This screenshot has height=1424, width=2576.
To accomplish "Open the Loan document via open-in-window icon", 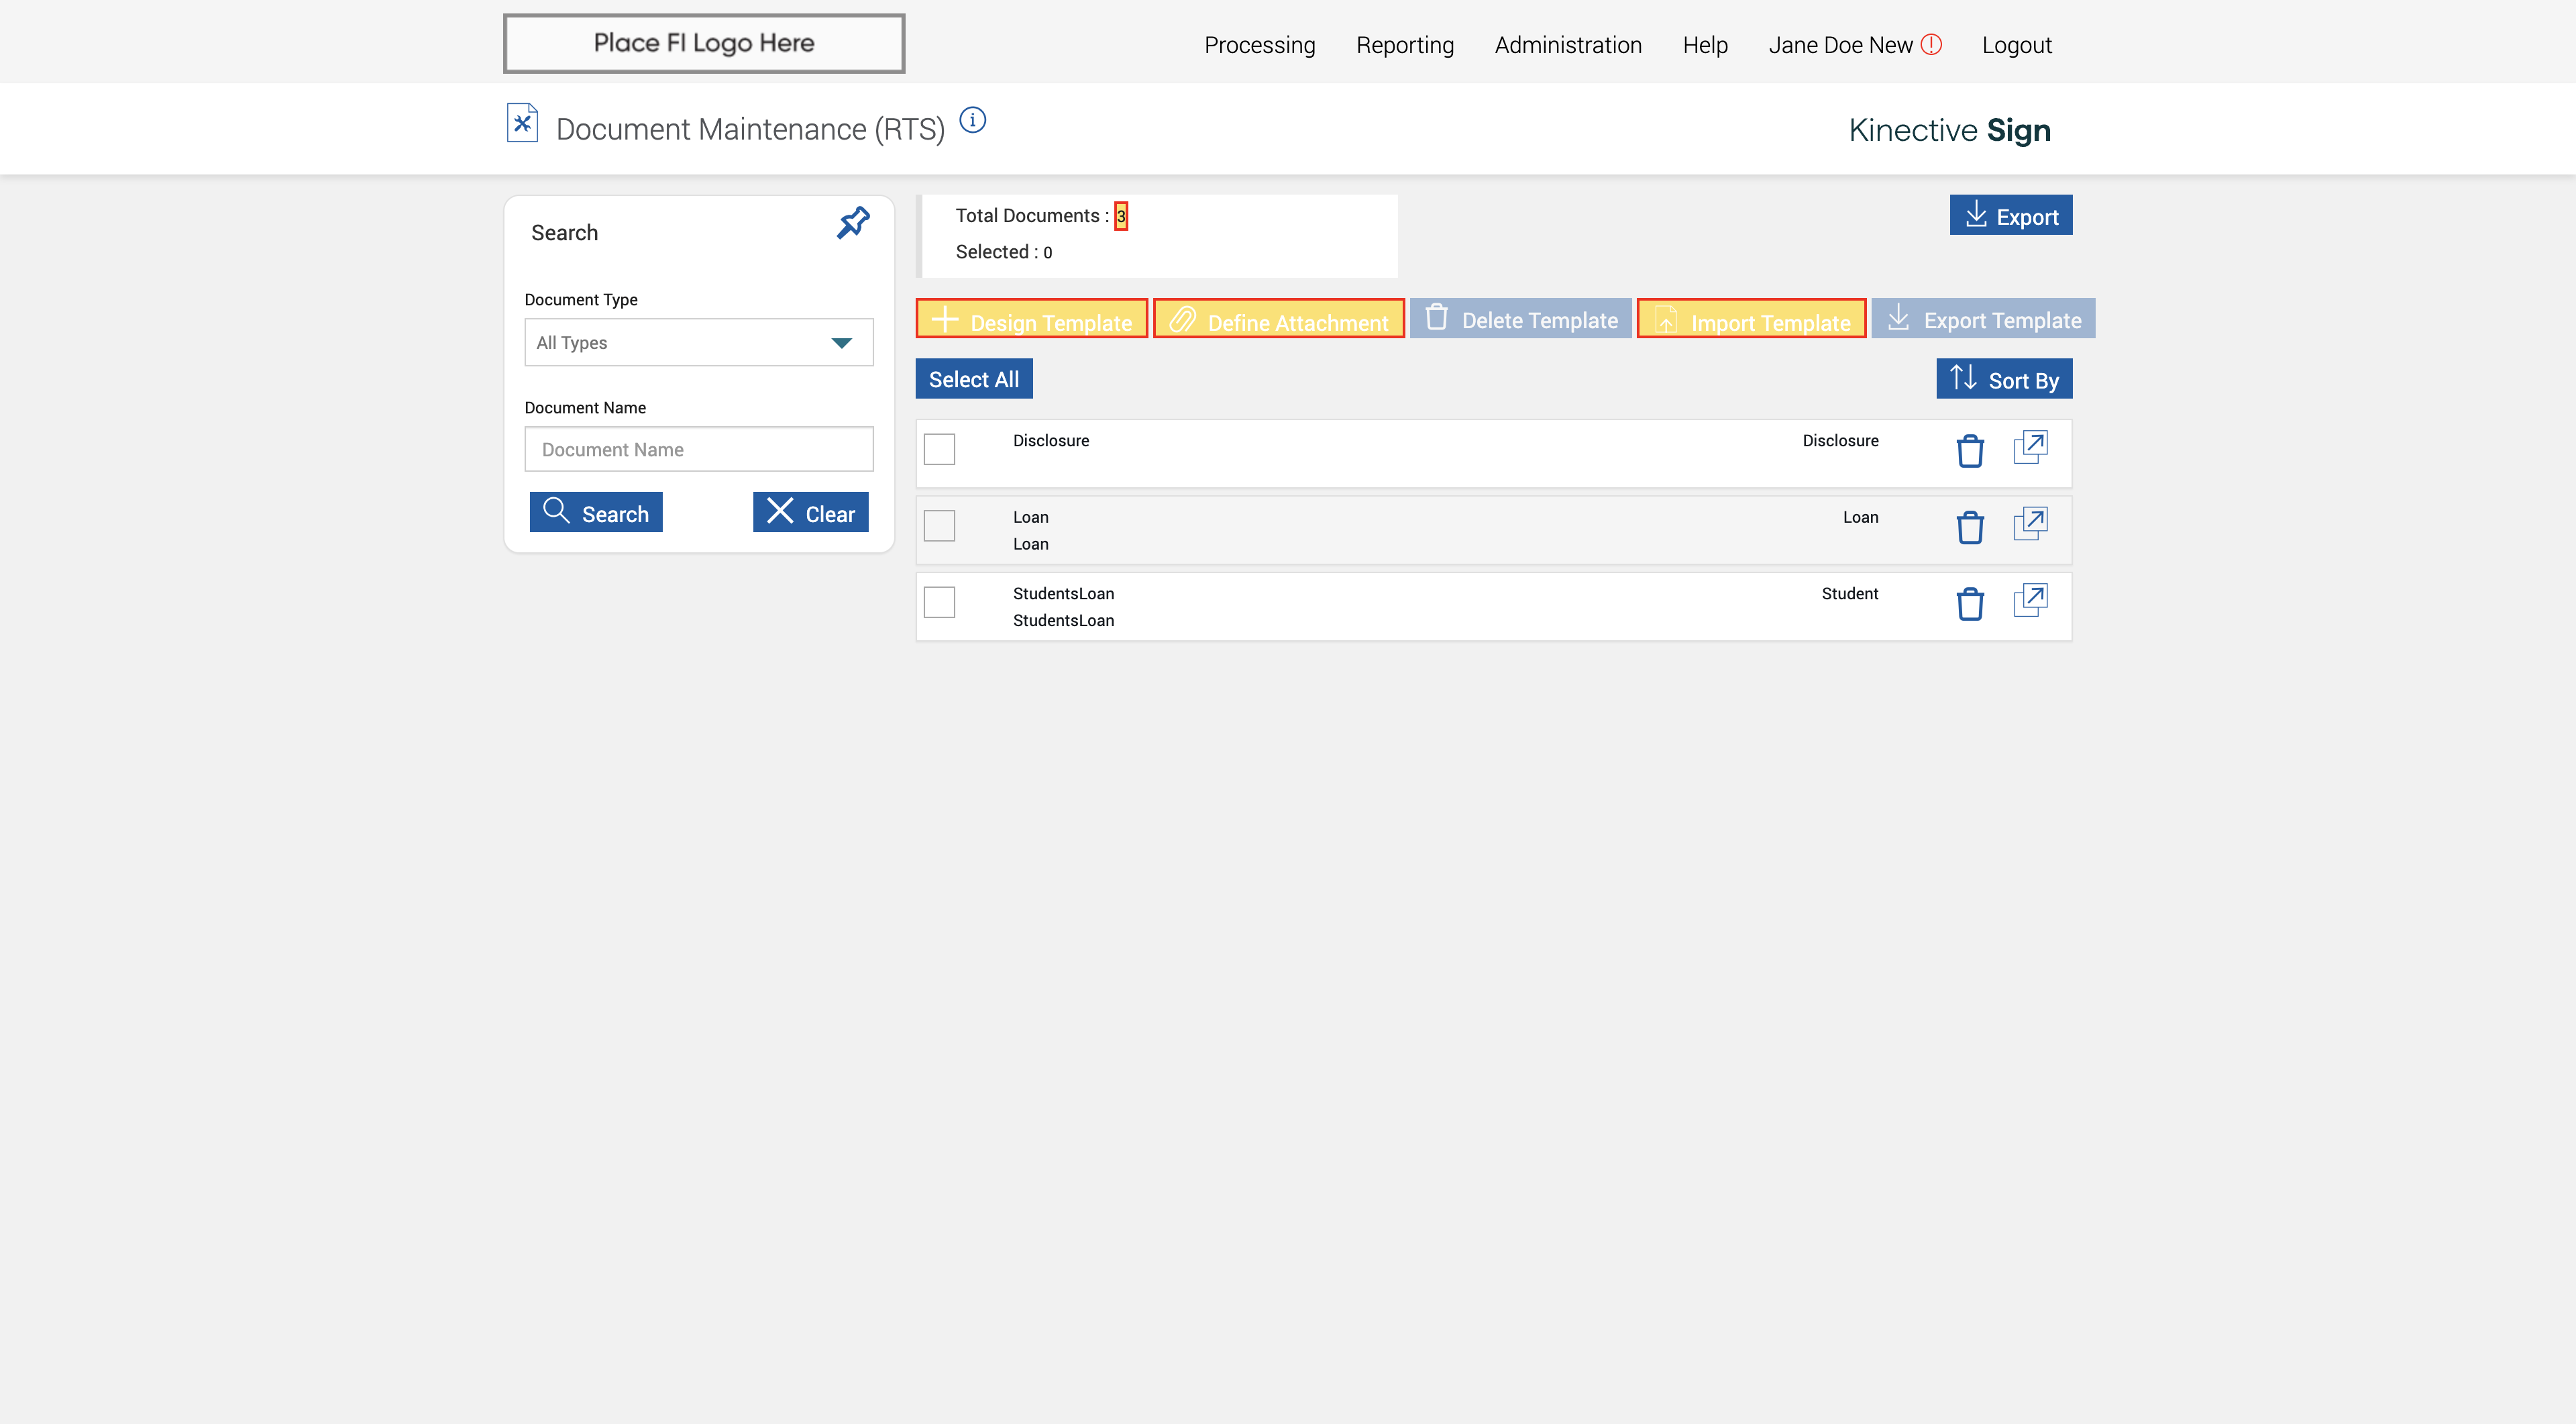I will click(x=2030, y=524).
